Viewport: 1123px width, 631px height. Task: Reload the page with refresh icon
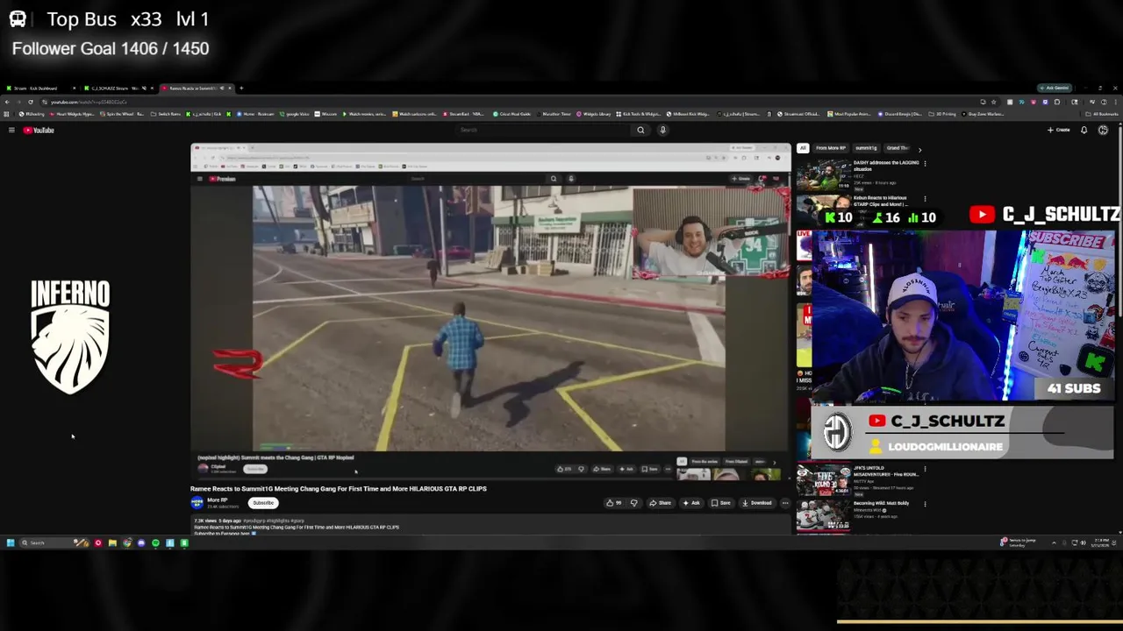tap(31, 102)
